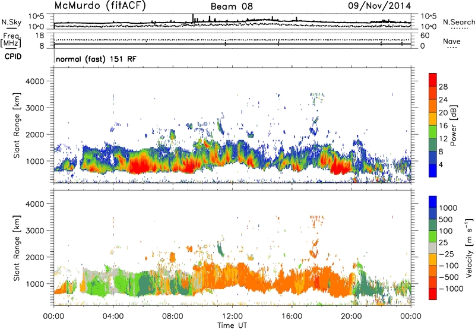Select the orange Velocity segment -500 to -100
475x329 pixels.
[433, 271]
